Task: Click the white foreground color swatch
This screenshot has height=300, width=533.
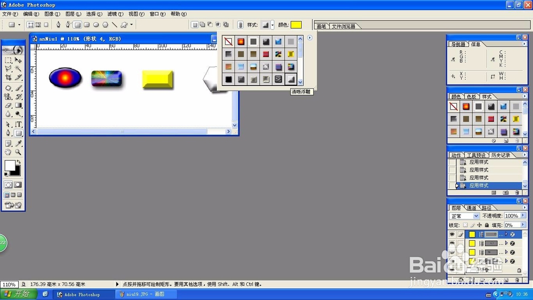Action: (x=10, y=165)
